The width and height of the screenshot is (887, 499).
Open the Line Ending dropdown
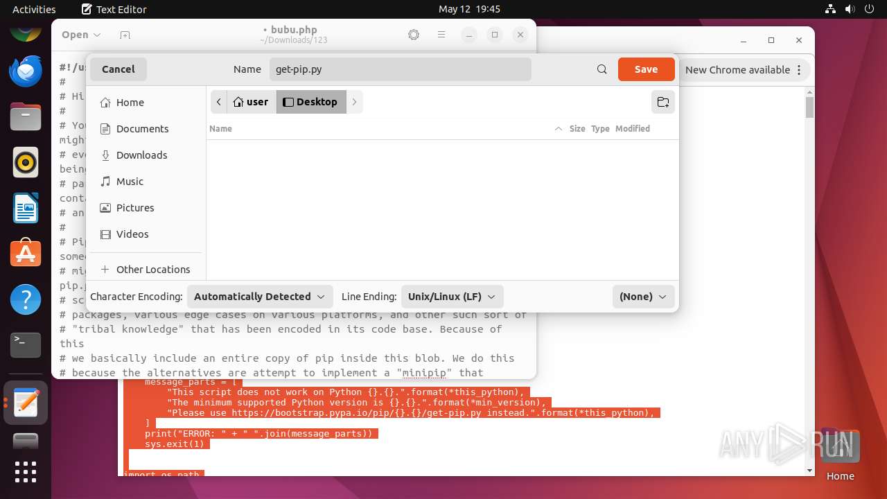(452, 297)
